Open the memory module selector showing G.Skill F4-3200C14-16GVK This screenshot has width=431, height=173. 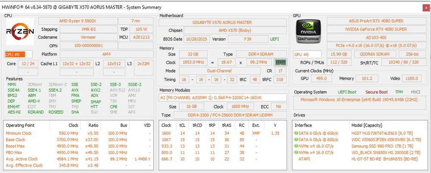point(223,98)
